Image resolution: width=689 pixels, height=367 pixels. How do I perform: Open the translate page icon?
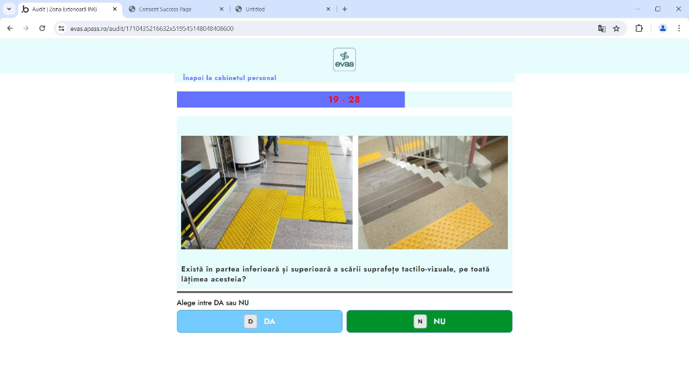(602, 28)
